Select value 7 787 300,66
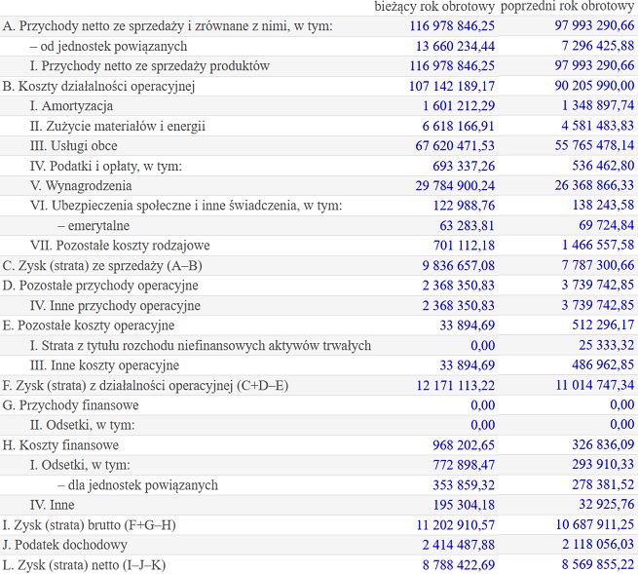The width and height of the screenshot is (638, 574). (x=598, y=265)
